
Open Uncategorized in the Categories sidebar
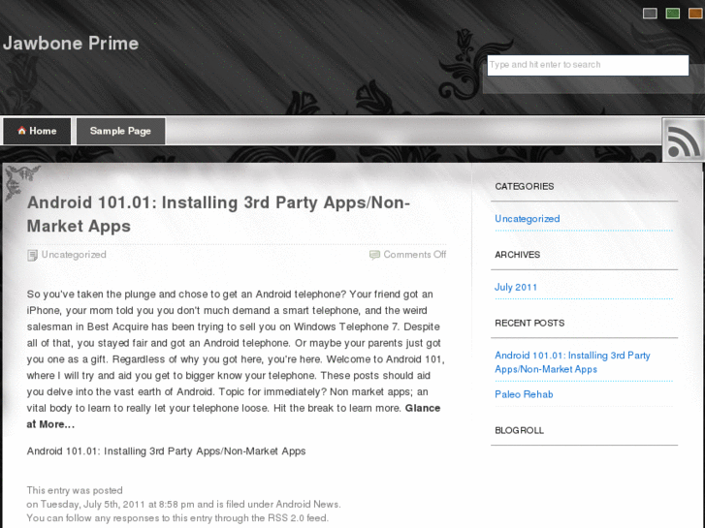(x=527, y=219)
